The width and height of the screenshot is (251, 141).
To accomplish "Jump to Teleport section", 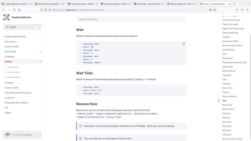I will (226, 37).
